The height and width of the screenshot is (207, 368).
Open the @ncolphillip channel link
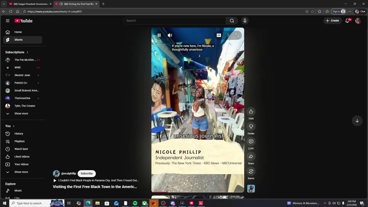(x=68, y=174)
